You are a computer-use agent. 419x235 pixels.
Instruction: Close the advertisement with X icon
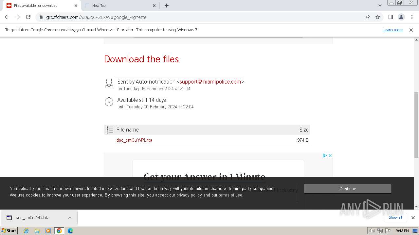tap(330, 155)
